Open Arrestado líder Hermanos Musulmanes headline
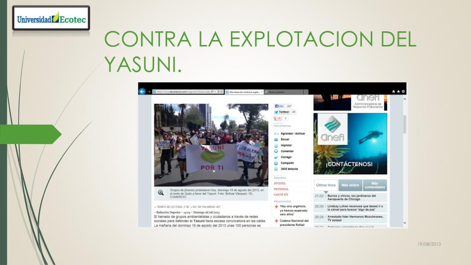The width and height of the screenshot is (471, 265). click(x=355, y=219)
